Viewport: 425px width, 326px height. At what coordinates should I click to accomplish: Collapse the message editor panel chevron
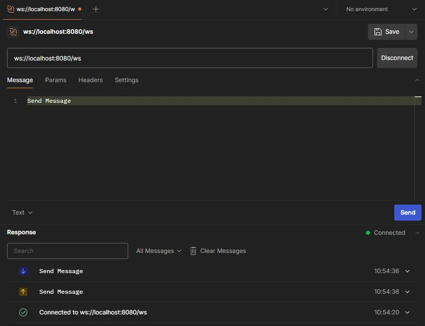[417, 80]
